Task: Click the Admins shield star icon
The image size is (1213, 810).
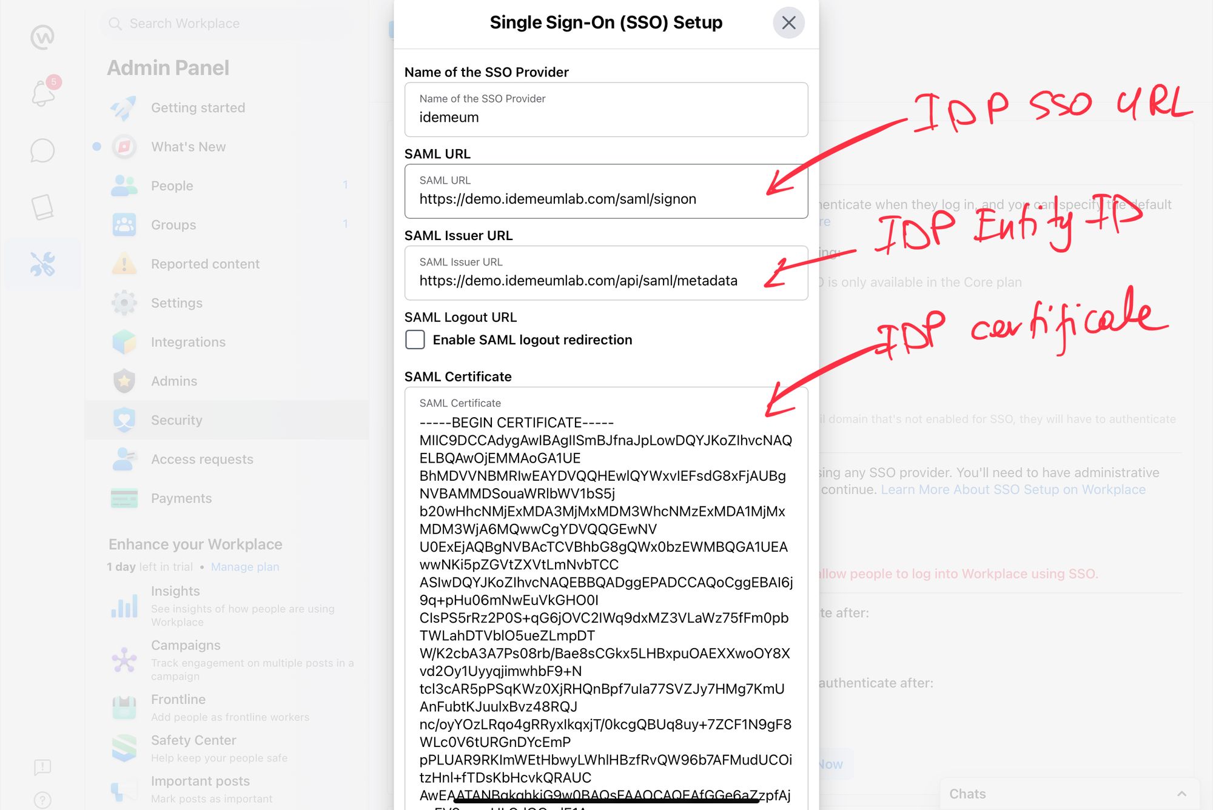Action: click(124, 381)
